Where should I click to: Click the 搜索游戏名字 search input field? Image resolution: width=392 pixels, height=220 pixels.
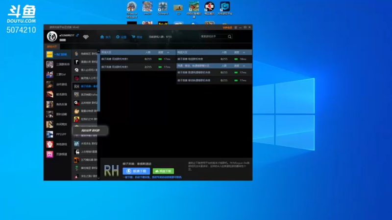[214, 36]
